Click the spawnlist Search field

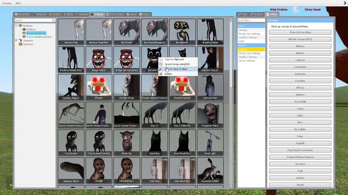(x=35, y=21)
